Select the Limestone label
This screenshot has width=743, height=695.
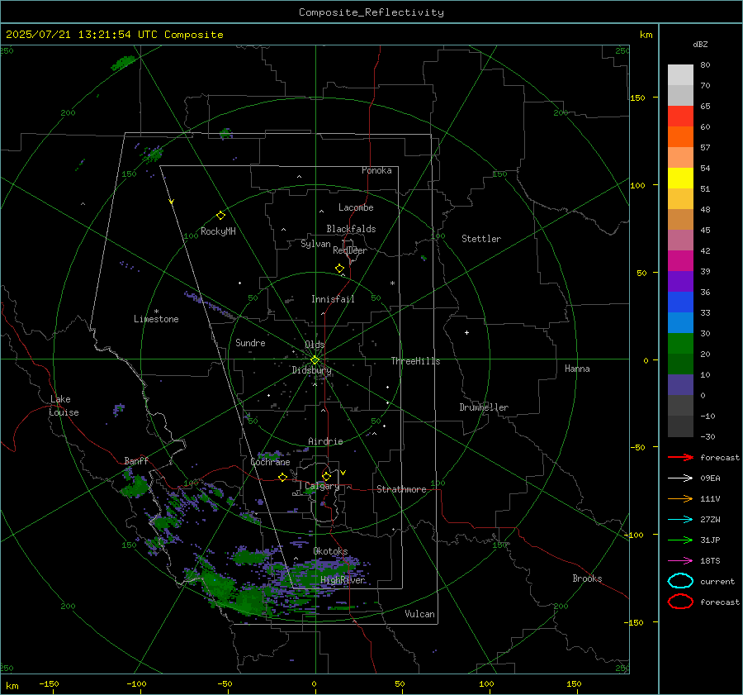[156, 319]
